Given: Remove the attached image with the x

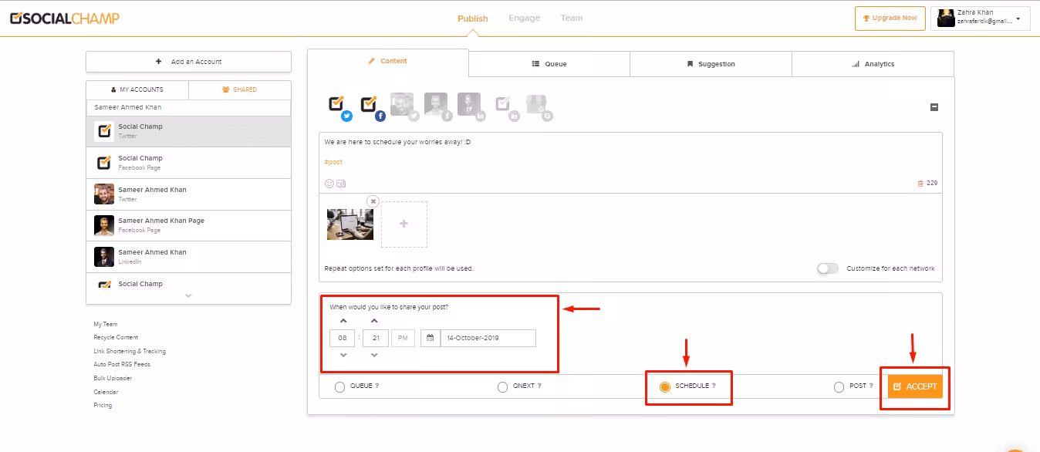Looking at the screenshot, I should pyautogui.click(x=373, y=201).
